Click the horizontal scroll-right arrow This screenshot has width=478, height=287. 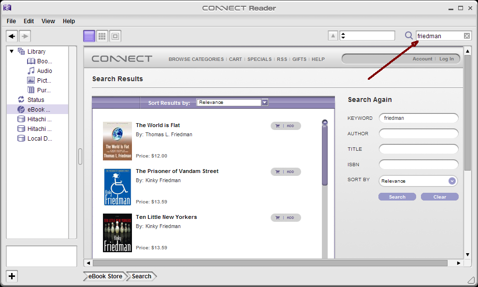click(459, 263)
